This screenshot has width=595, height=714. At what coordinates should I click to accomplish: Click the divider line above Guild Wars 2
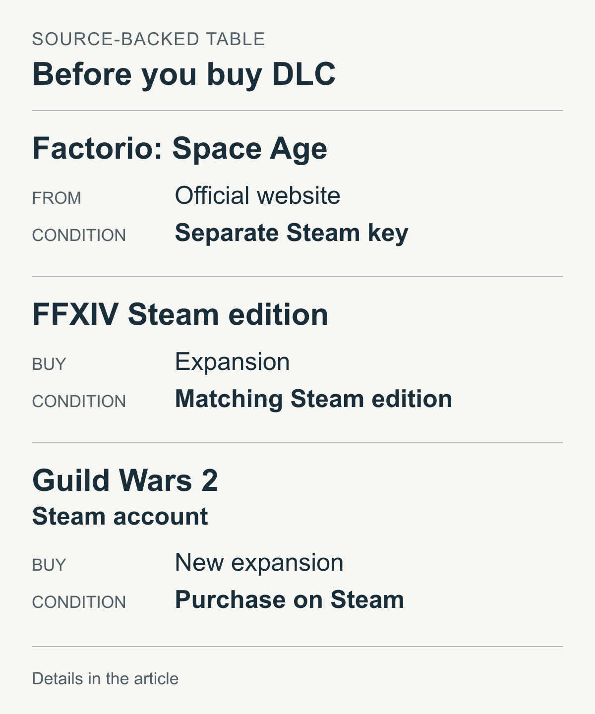[297, 443]
